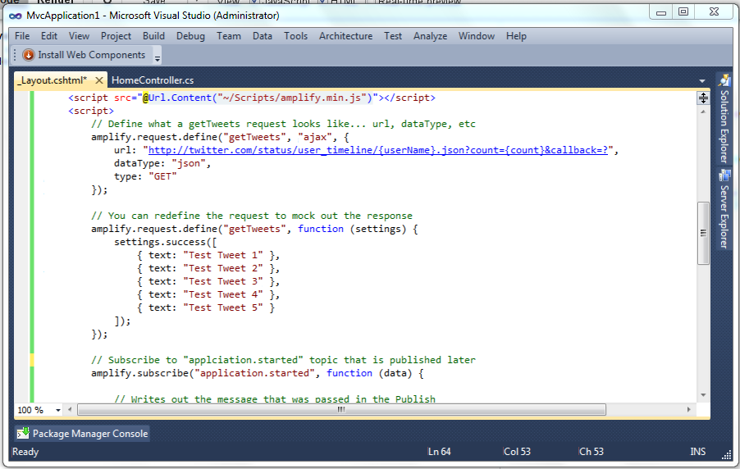740x469 pixels.
Task: Open the Project menu
Action: (x=116, y=36)
